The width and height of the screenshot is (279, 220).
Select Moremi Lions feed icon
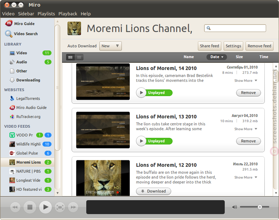coord(12,162)
